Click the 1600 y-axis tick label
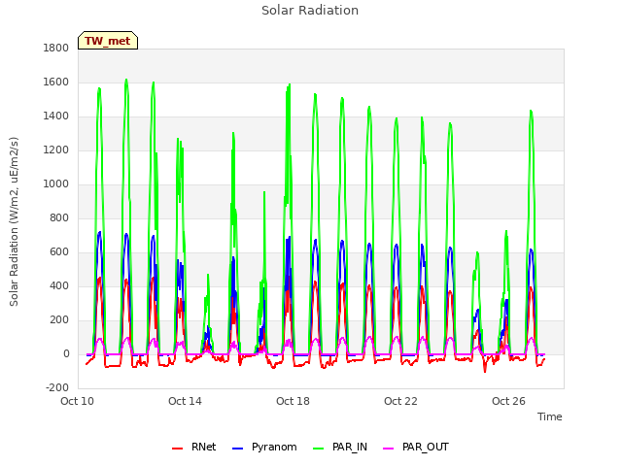This screenshot has height=466, width=622. (x=56, y=83)
